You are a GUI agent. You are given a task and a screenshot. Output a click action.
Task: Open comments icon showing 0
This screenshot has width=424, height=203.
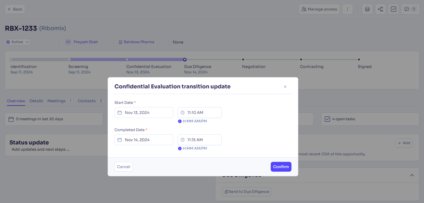coord(410,9)
